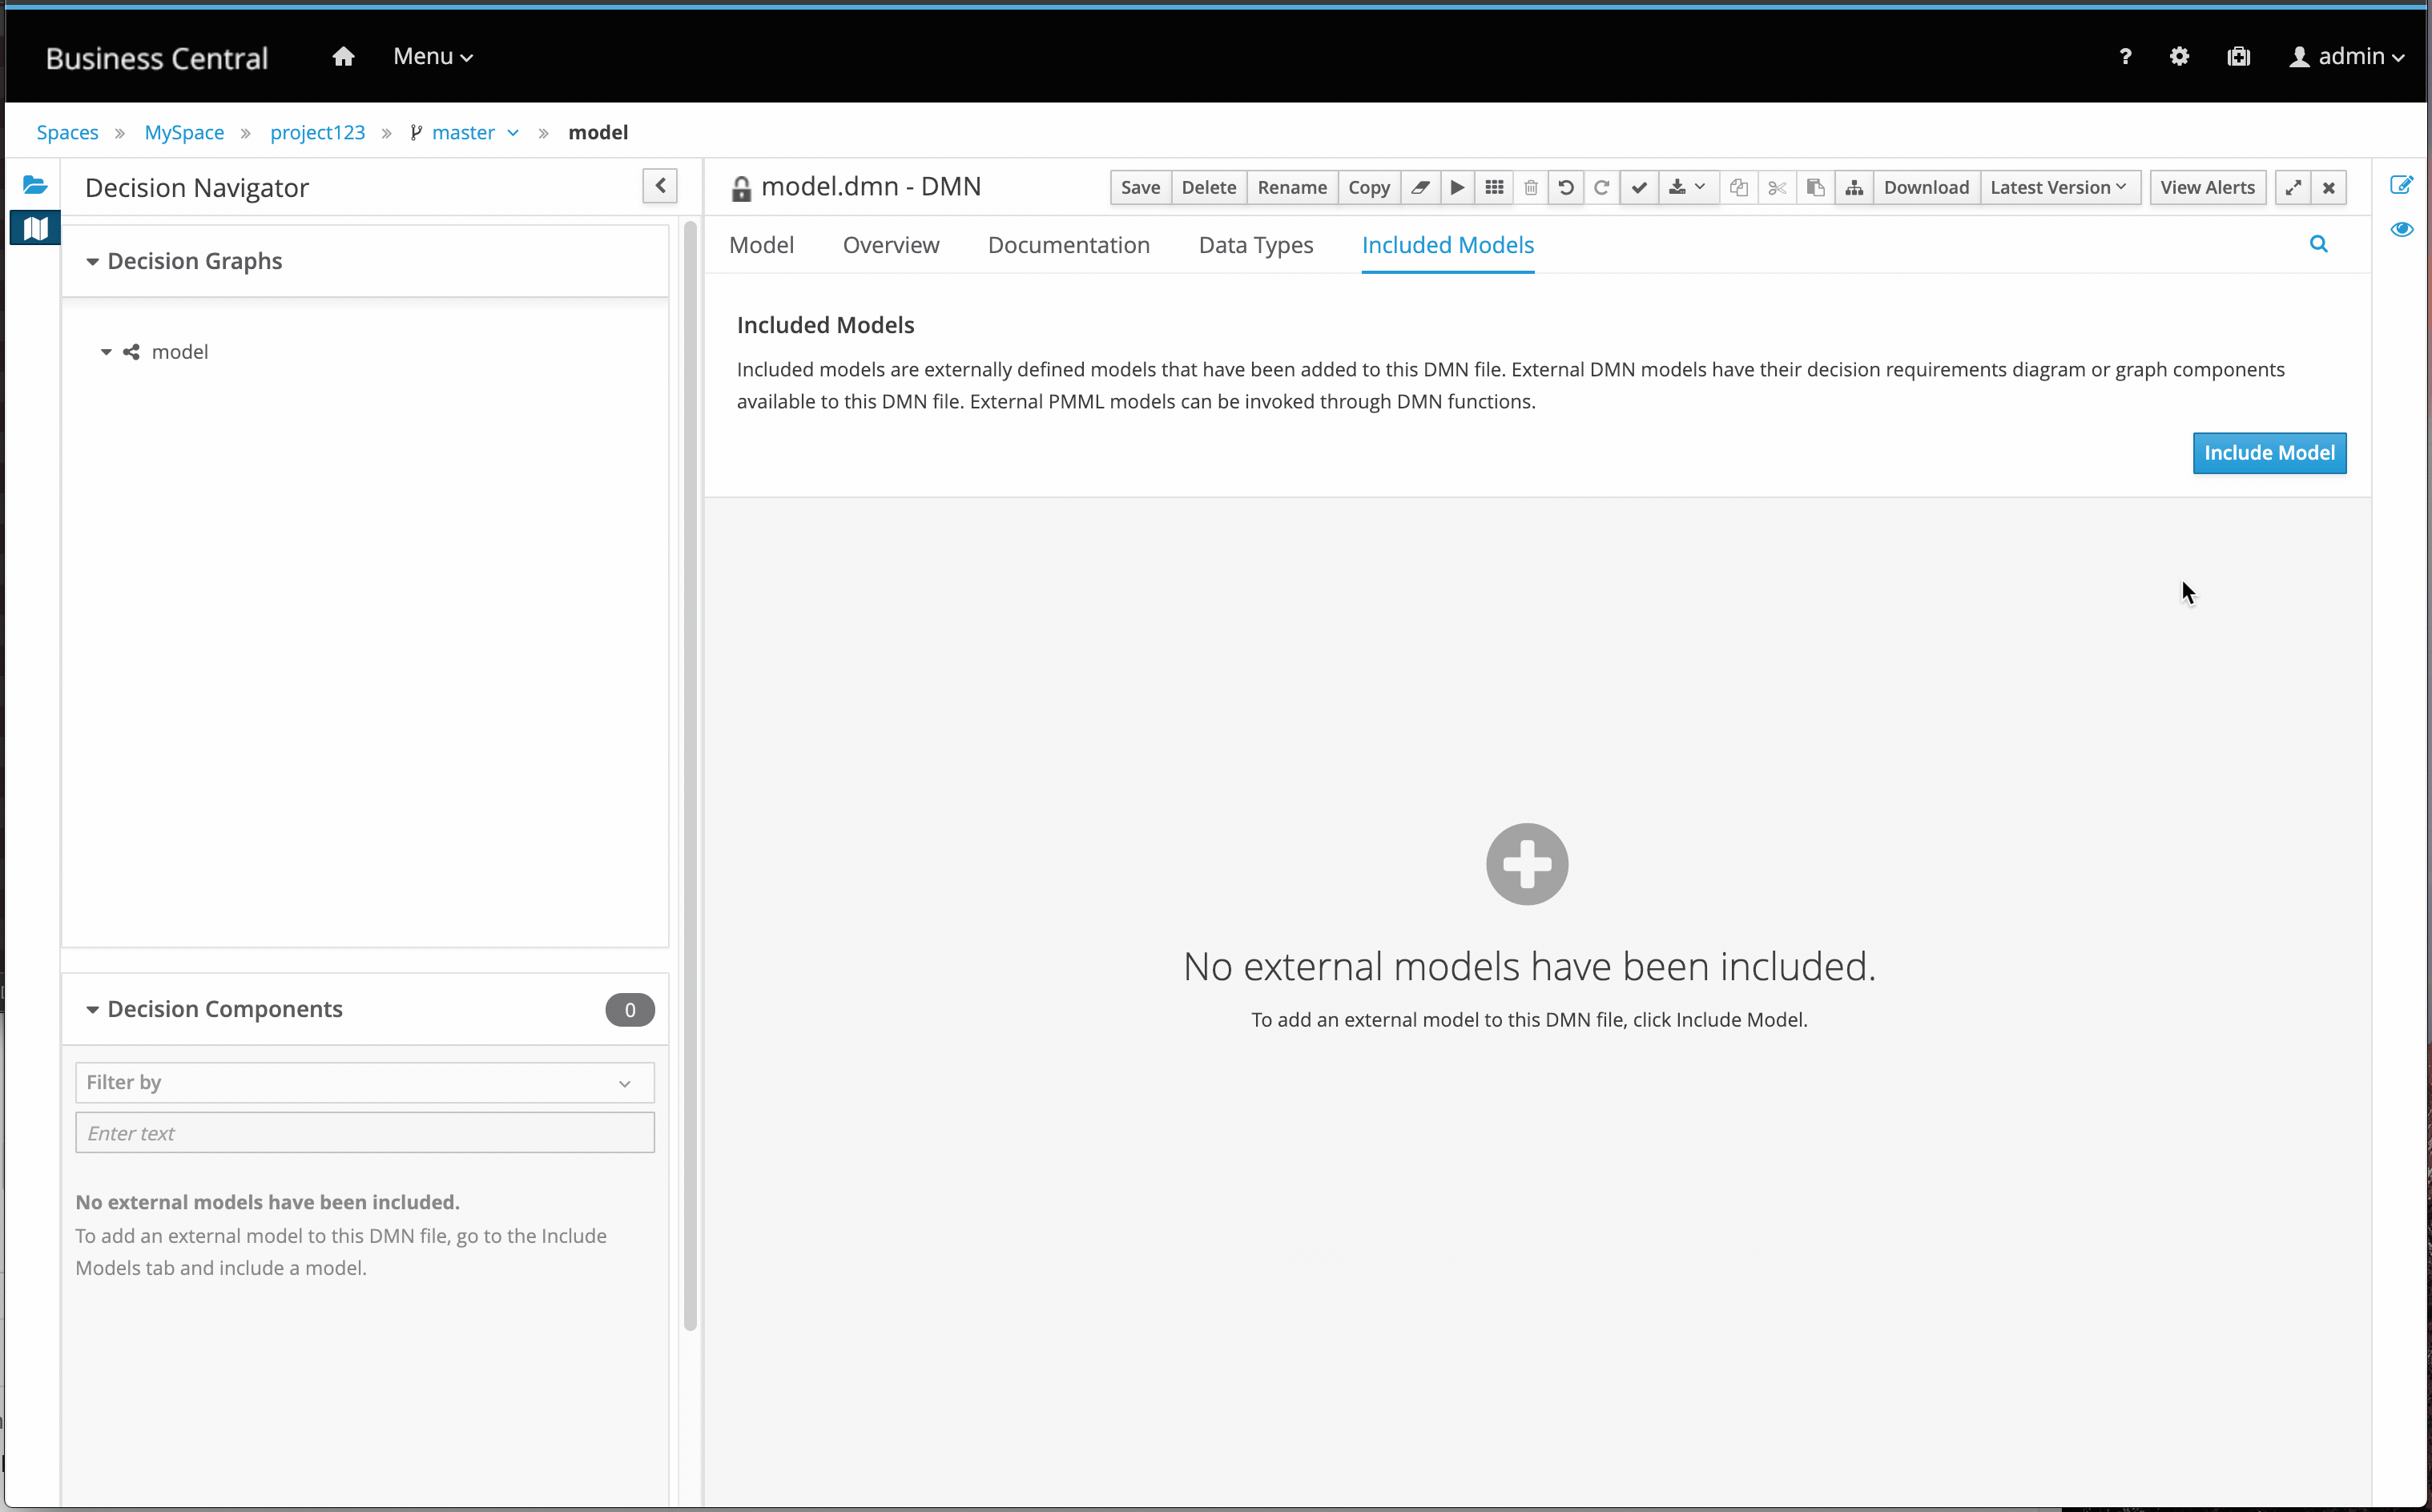2432x1512 pixels.
Task: Copy selection using the copy pages icon
Action: [1738, 187]
